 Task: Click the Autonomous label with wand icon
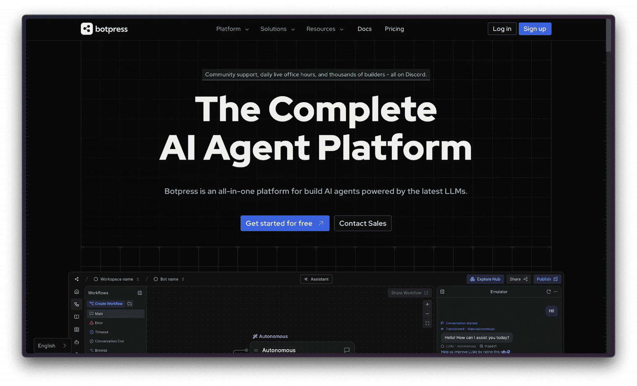[270, 336]
